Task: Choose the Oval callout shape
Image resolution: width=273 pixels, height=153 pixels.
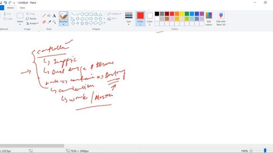Action: click(96, 23)
